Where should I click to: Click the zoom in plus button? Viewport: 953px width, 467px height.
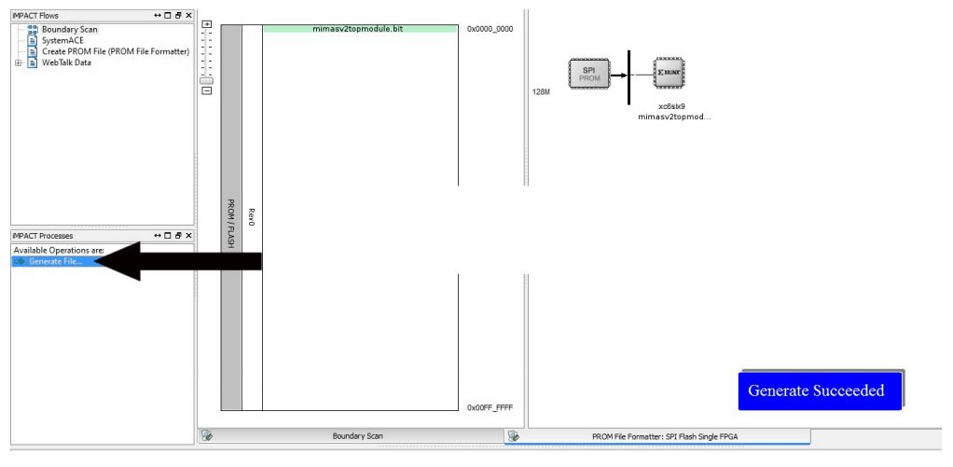point(207,25)
